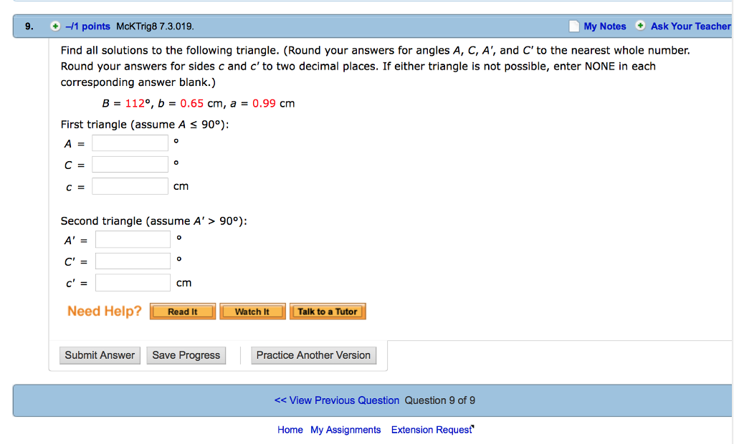
Task: Click the answer field for angle A
Action: pyautogui.click(x=129, y=143)
